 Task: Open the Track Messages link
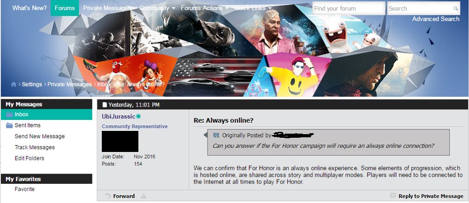pyautogui.click(x=35, y=147)
